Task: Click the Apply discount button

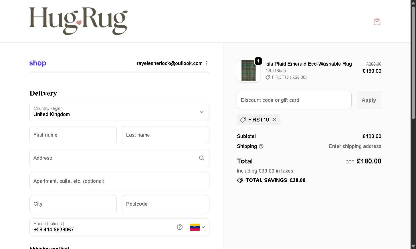Action: click(x=369, y=100)
